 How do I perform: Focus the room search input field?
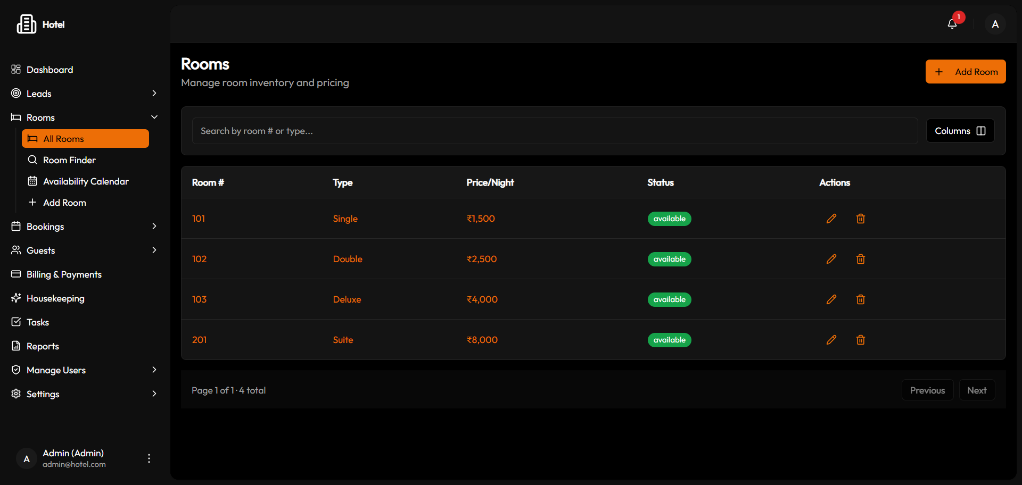click(555, 131)
